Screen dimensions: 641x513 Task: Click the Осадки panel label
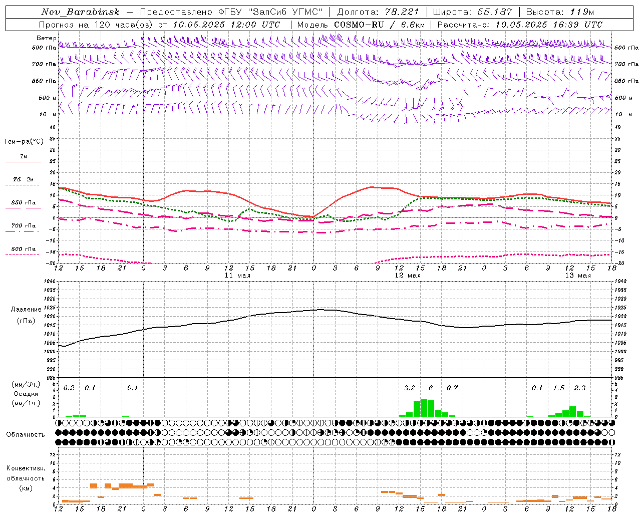click(x=26, y=394)
